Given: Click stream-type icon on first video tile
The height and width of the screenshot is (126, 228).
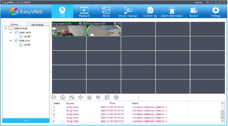Looking at the screenshot, I should tap(80, 24).
